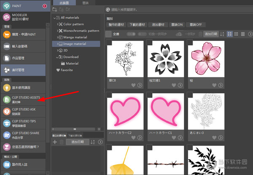Select the second tab (下載的素材集) at bottom-left
The width and height of the screenshot is (253, 175).
coord(75,135)
